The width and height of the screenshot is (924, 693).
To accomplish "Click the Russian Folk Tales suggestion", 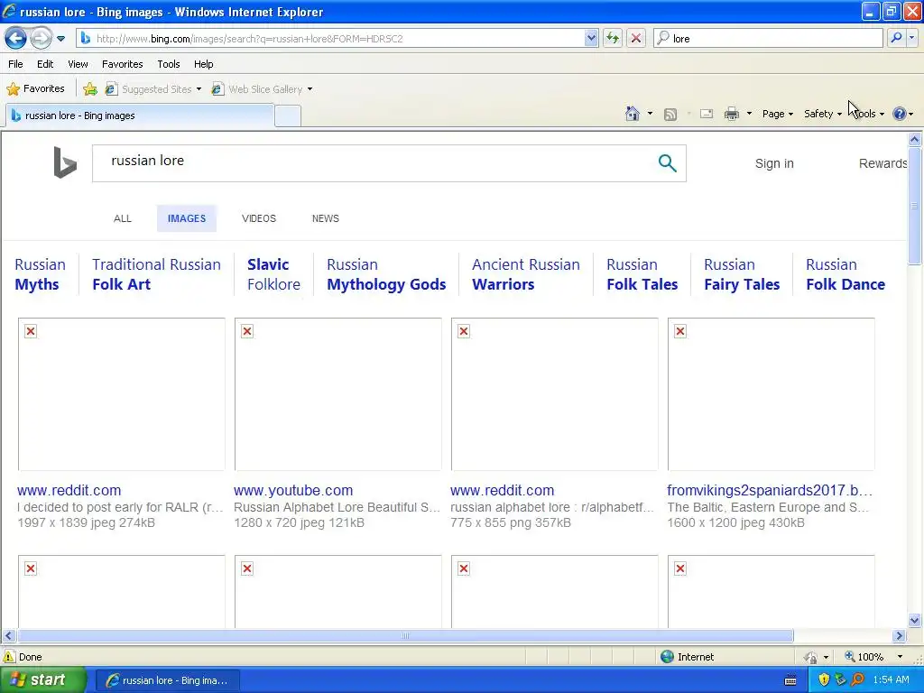I will [642, 274].
